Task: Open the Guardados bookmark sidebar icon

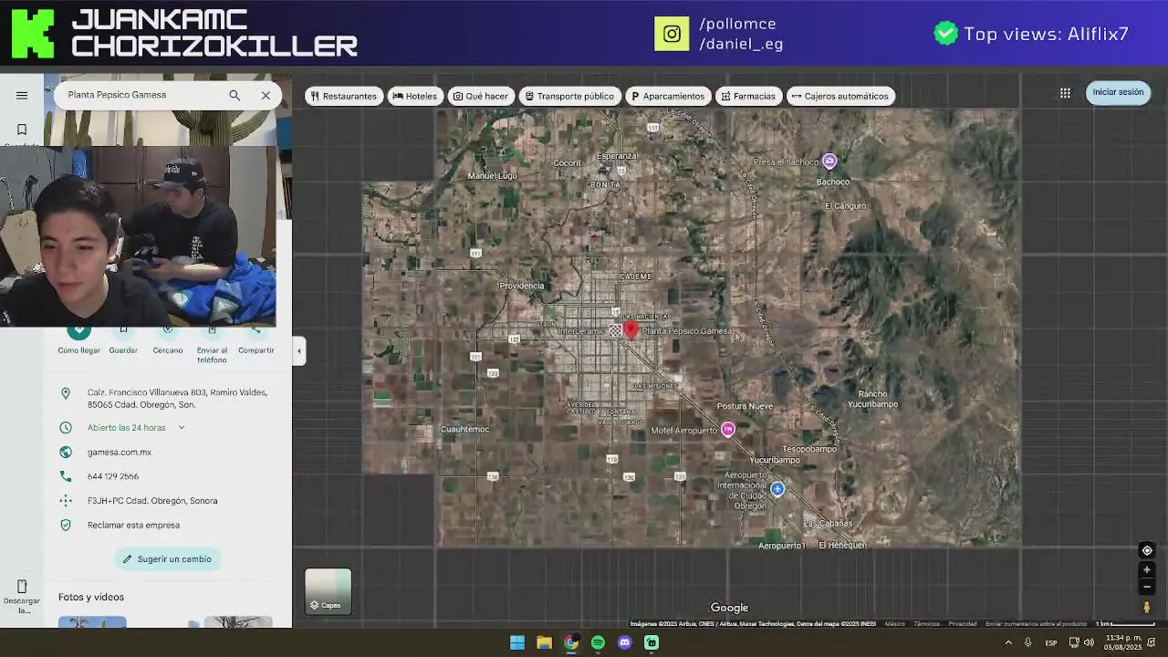Action: pos(22,130)
